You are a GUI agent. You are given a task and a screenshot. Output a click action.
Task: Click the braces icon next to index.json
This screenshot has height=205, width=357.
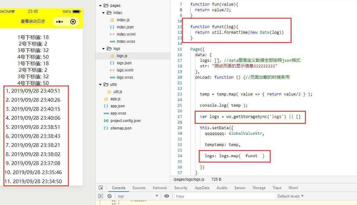tap(112, 27)
